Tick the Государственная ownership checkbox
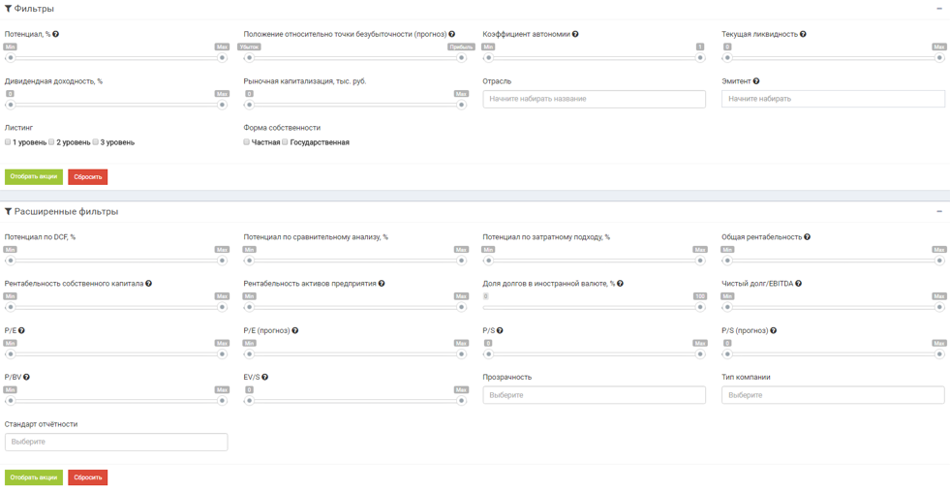The width and height of the screenshot is (950, 491). (286, 142)
